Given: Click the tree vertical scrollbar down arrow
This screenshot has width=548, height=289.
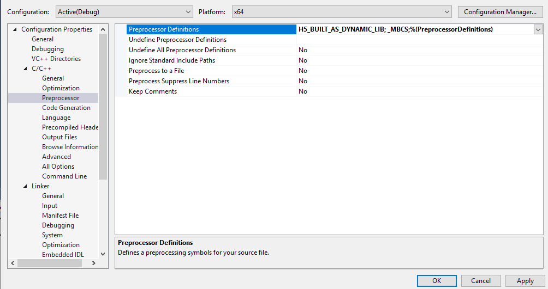Looking at the screenshot, I should tap(103, 254).
